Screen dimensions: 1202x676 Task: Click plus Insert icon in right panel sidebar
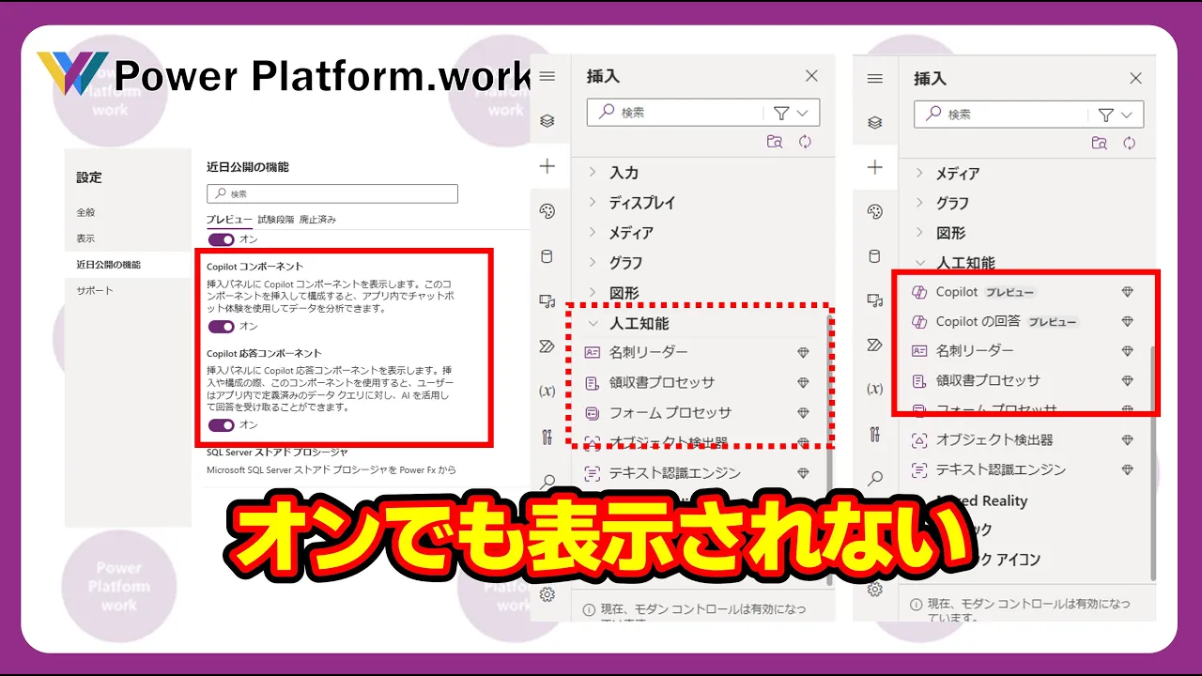click(x=875, y=167)
